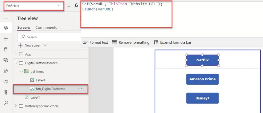Click the 'Tree view' heading
The width and height of the screenshot is (263, 113).
[27, 18]
